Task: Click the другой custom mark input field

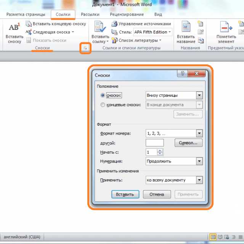Action: [x=155, y=143]
